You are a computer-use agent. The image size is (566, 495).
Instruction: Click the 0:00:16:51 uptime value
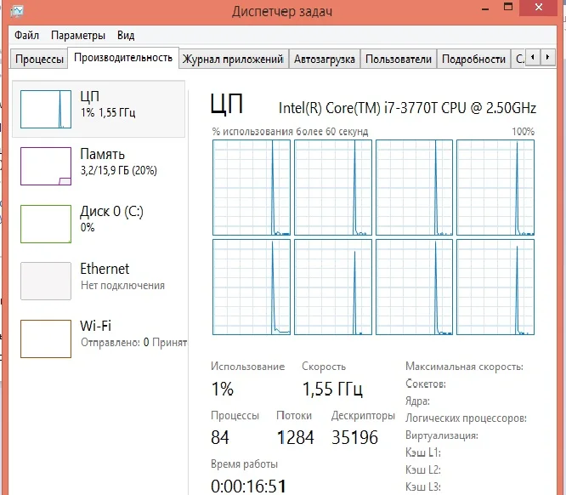(248, 486)
